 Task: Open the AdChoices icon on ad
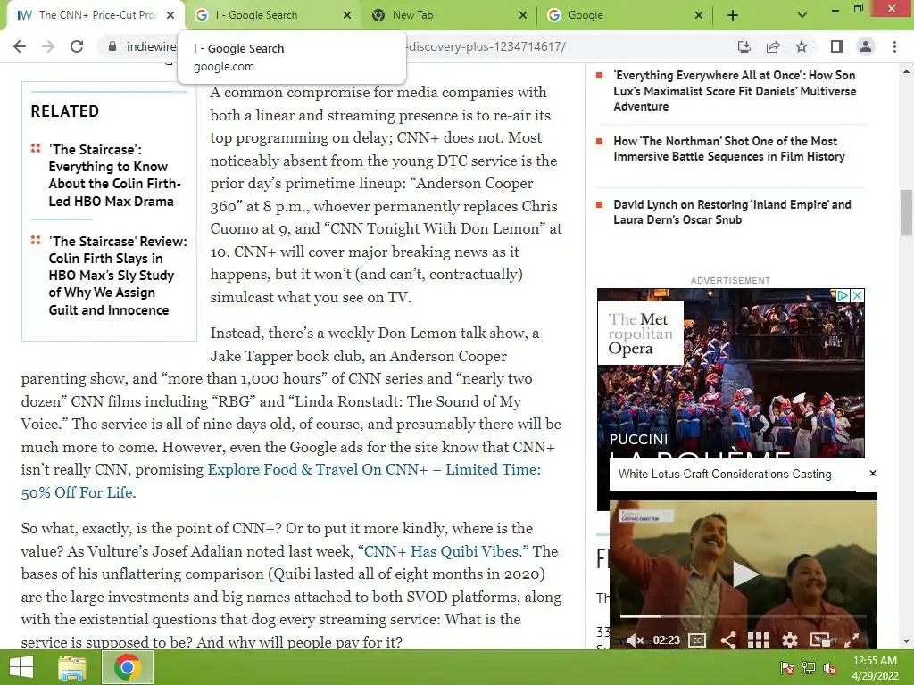point(843,295)
